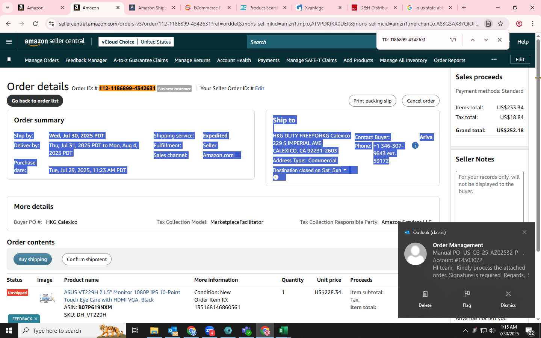Open Microsoft Teams from the taskbar
The width and height of the screenshot is (541, 338).
(x=246, y=330)
